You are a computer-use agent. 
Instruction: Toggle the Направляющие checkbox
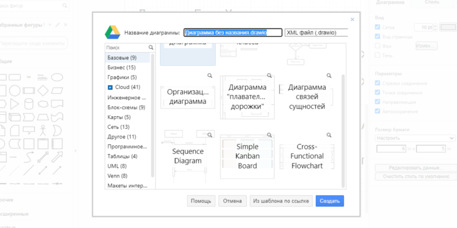(377, 102)
